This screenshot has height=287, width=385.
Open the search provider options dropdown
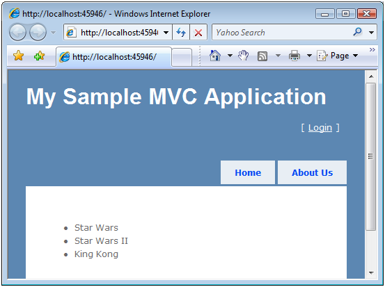point(371,33)
